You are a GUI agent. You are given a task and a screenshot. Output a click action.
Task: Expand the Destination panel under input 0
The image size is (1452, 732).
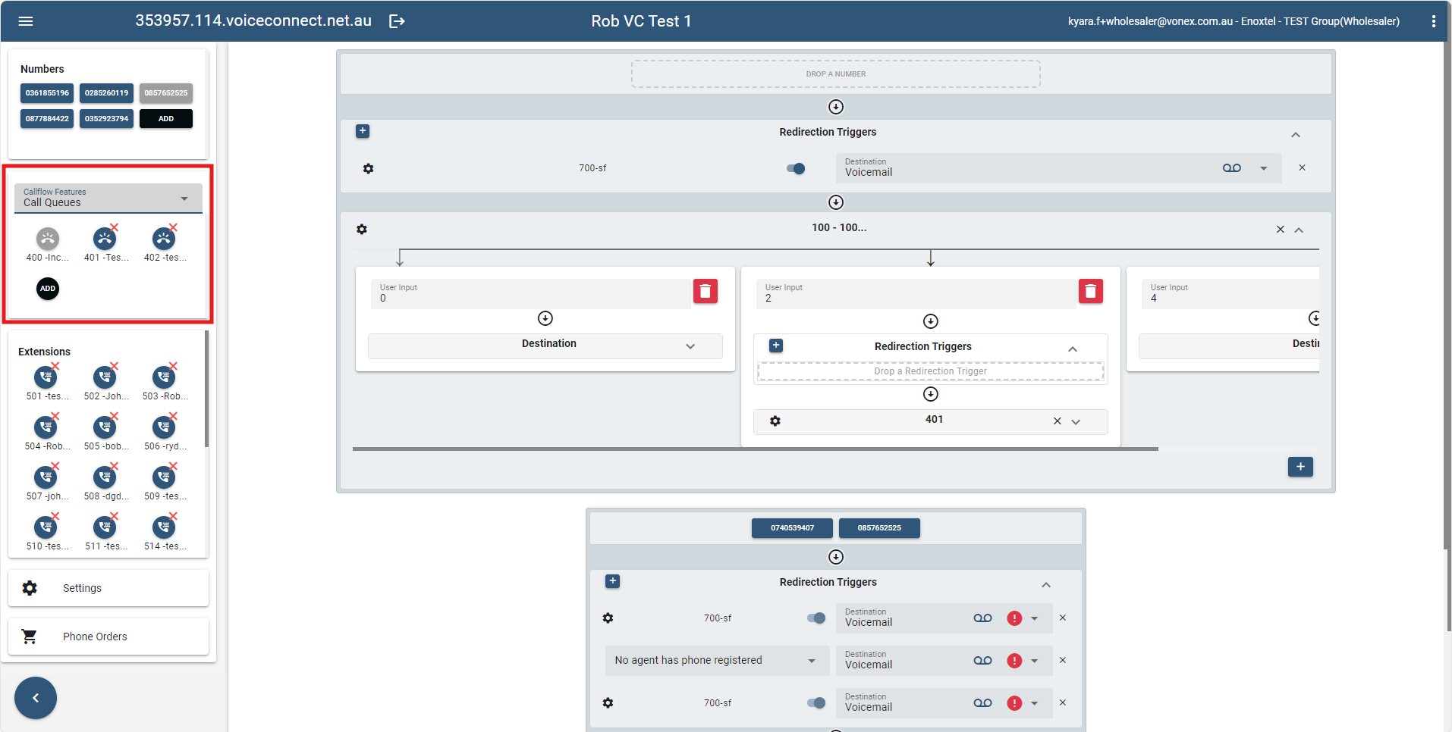[x=545, y=346]
